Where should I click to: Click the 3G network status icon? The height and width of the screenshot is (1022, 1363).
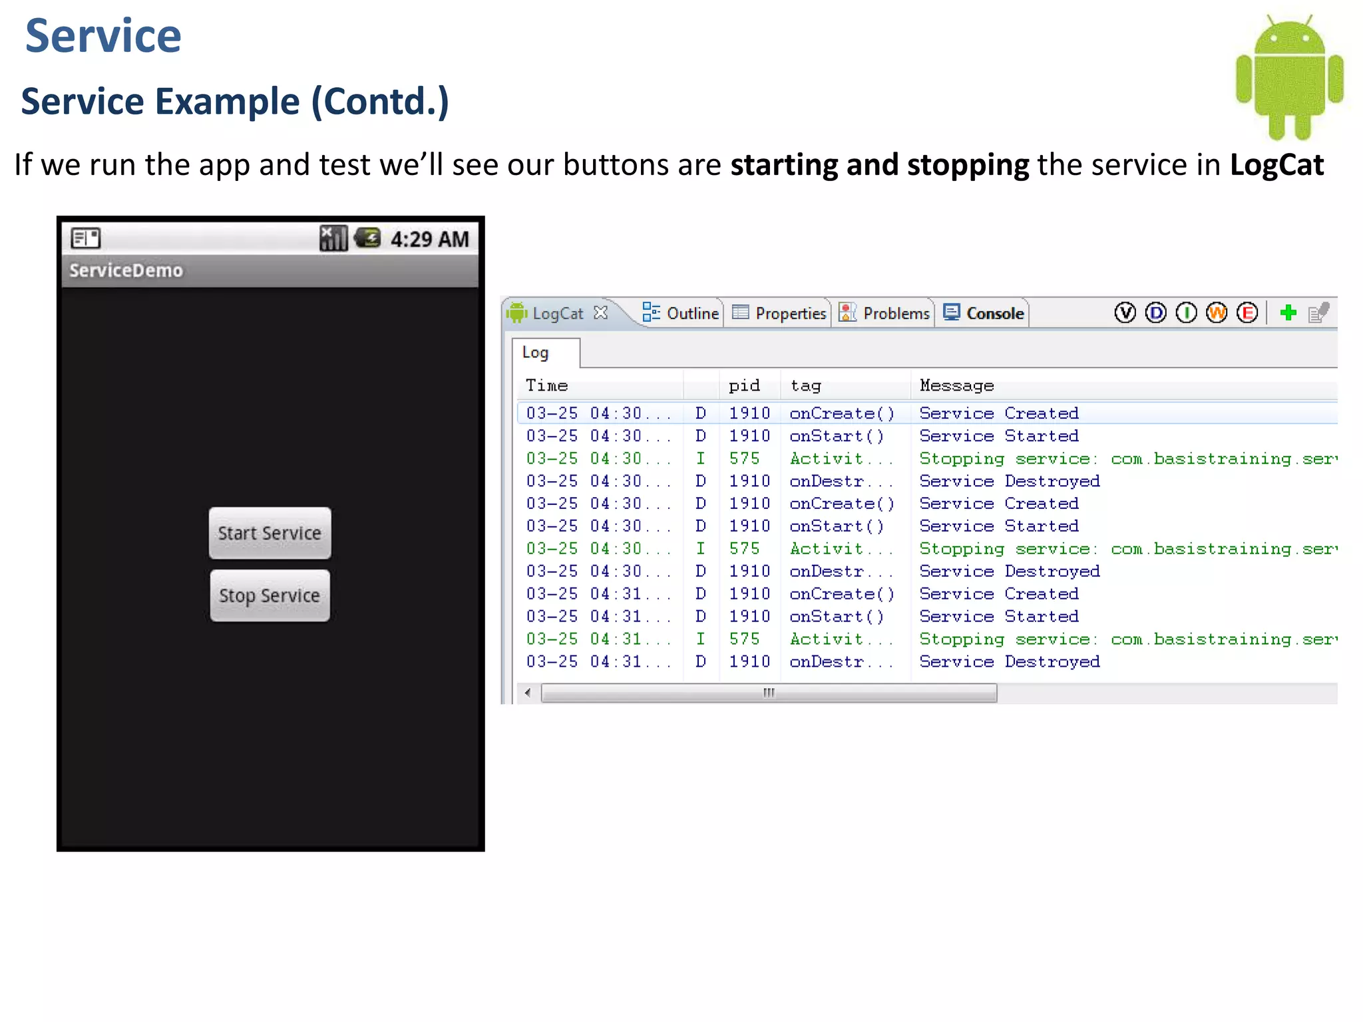coord(367,238)
